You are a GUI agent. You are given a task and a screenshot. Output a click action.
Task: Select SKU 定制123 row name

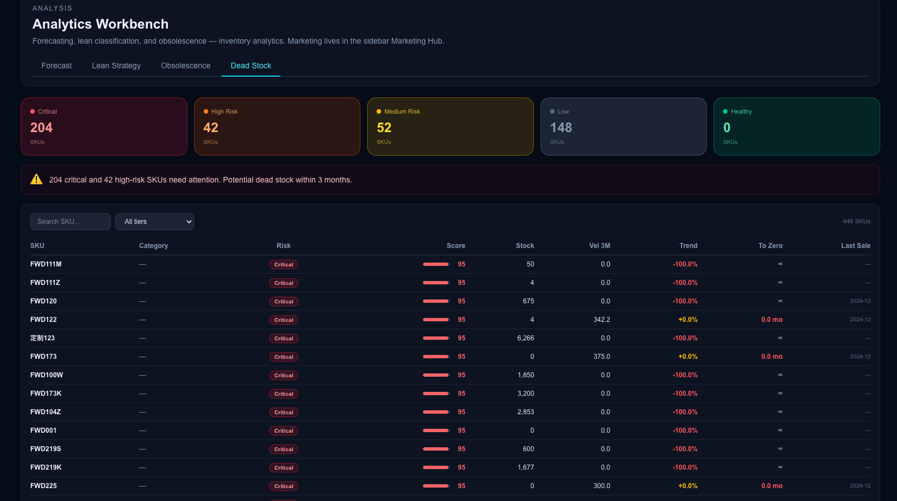[x=43, y=338]
